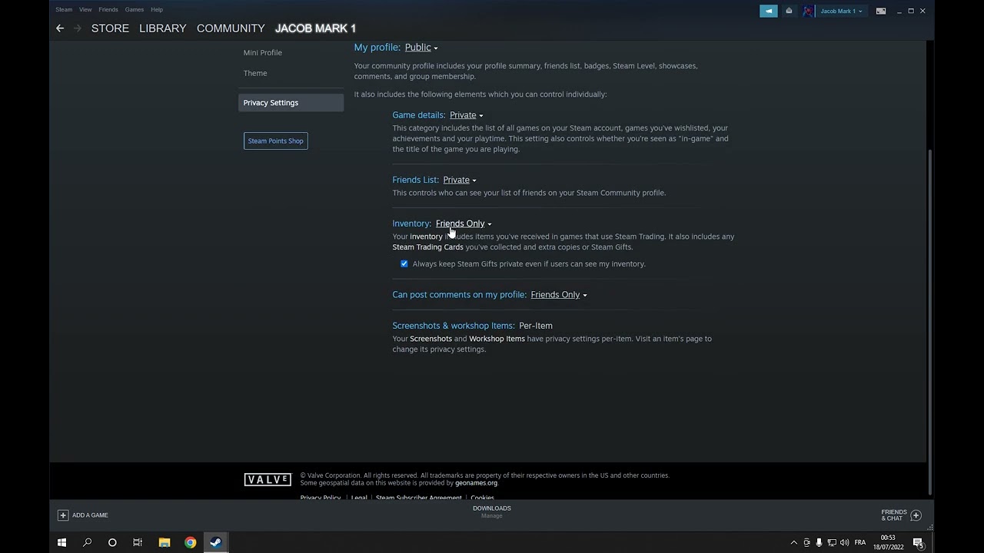Image resolution: width=984 pixels, height=553 pixels.
Task: Click the Meet Now camera tray icon
Action: [x=806, y=543]
